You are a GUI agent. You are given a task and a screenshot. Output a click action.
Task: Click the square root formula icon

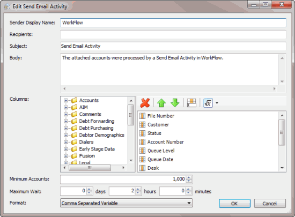coord(208,103)
